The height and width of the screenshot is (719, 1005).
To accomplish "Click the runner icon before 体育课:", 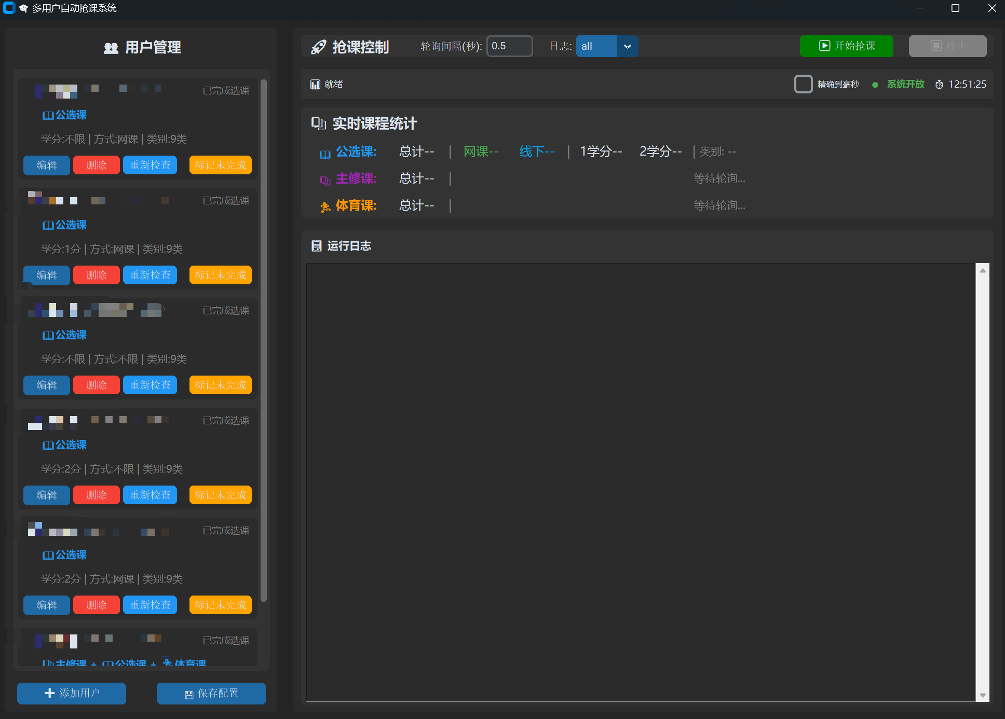I will (325, 208).
